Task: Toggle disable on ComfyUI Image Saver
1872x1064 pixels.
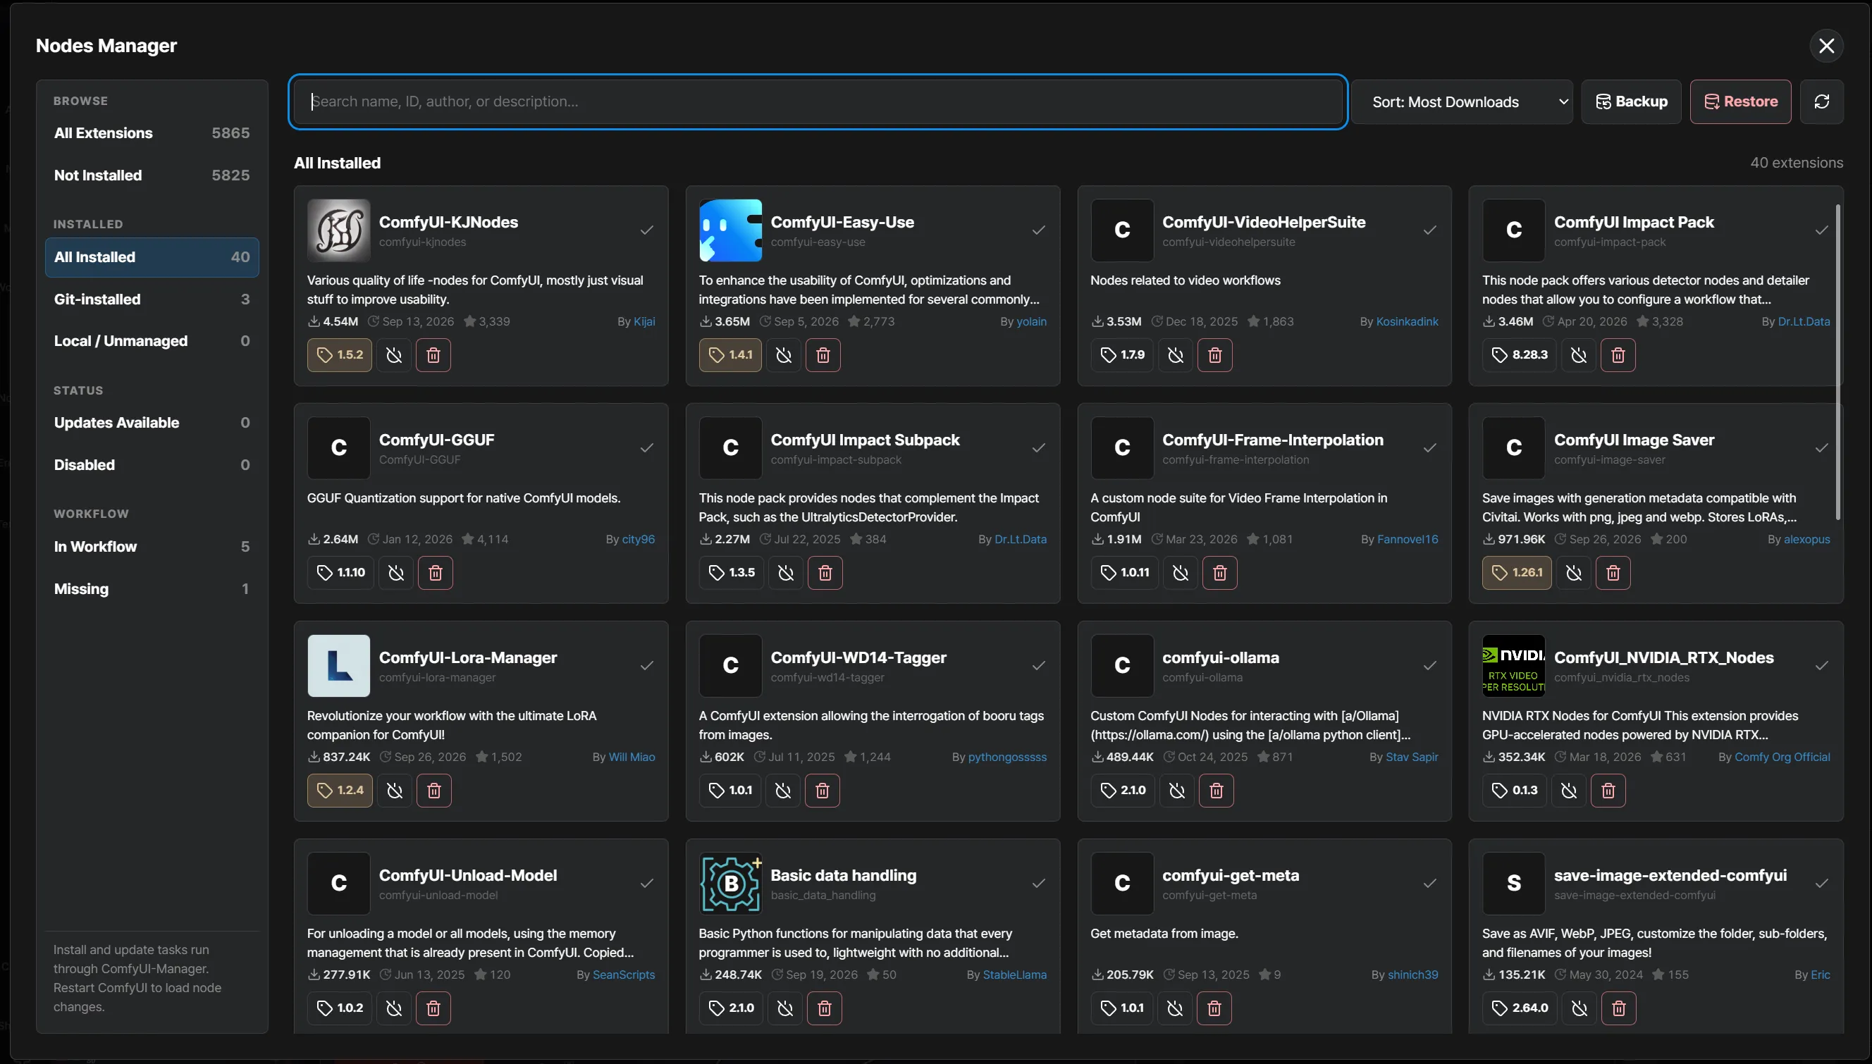Action: click(1574, 573)
